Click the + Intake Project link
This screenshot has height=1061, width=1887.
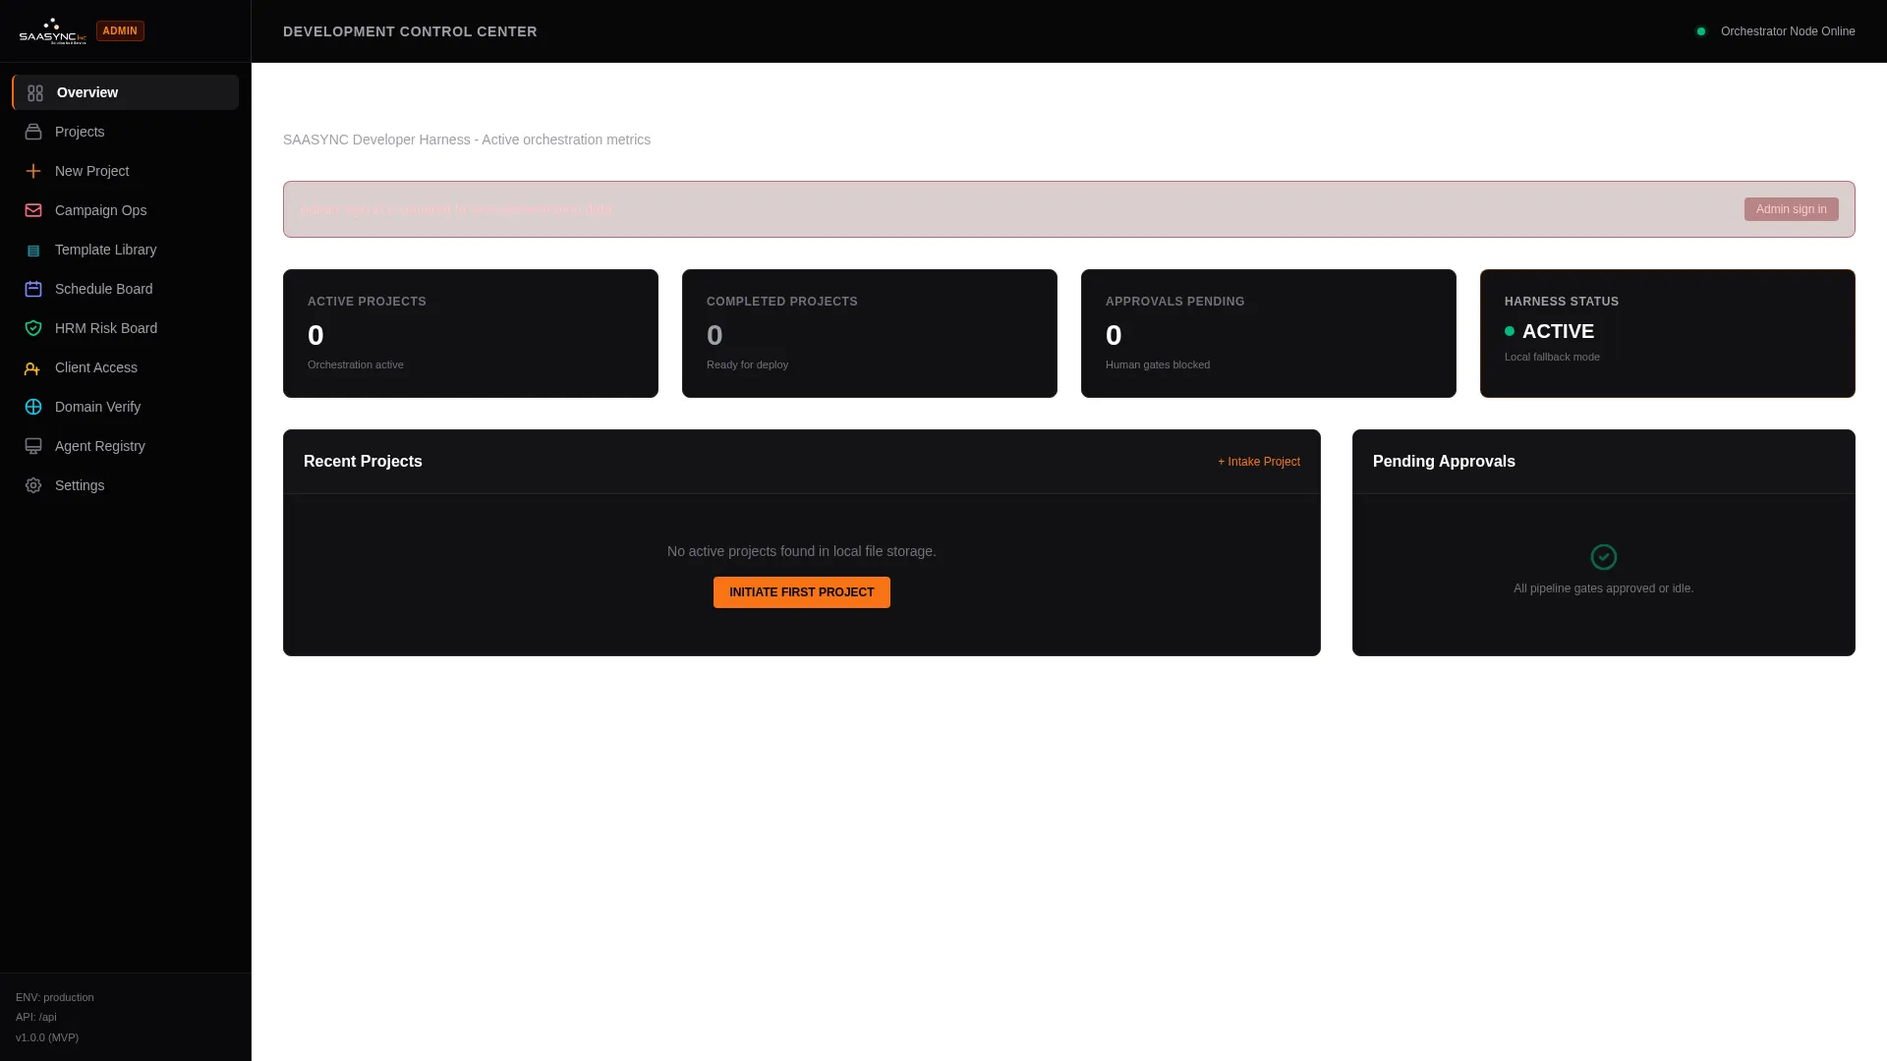(1259, 462)
